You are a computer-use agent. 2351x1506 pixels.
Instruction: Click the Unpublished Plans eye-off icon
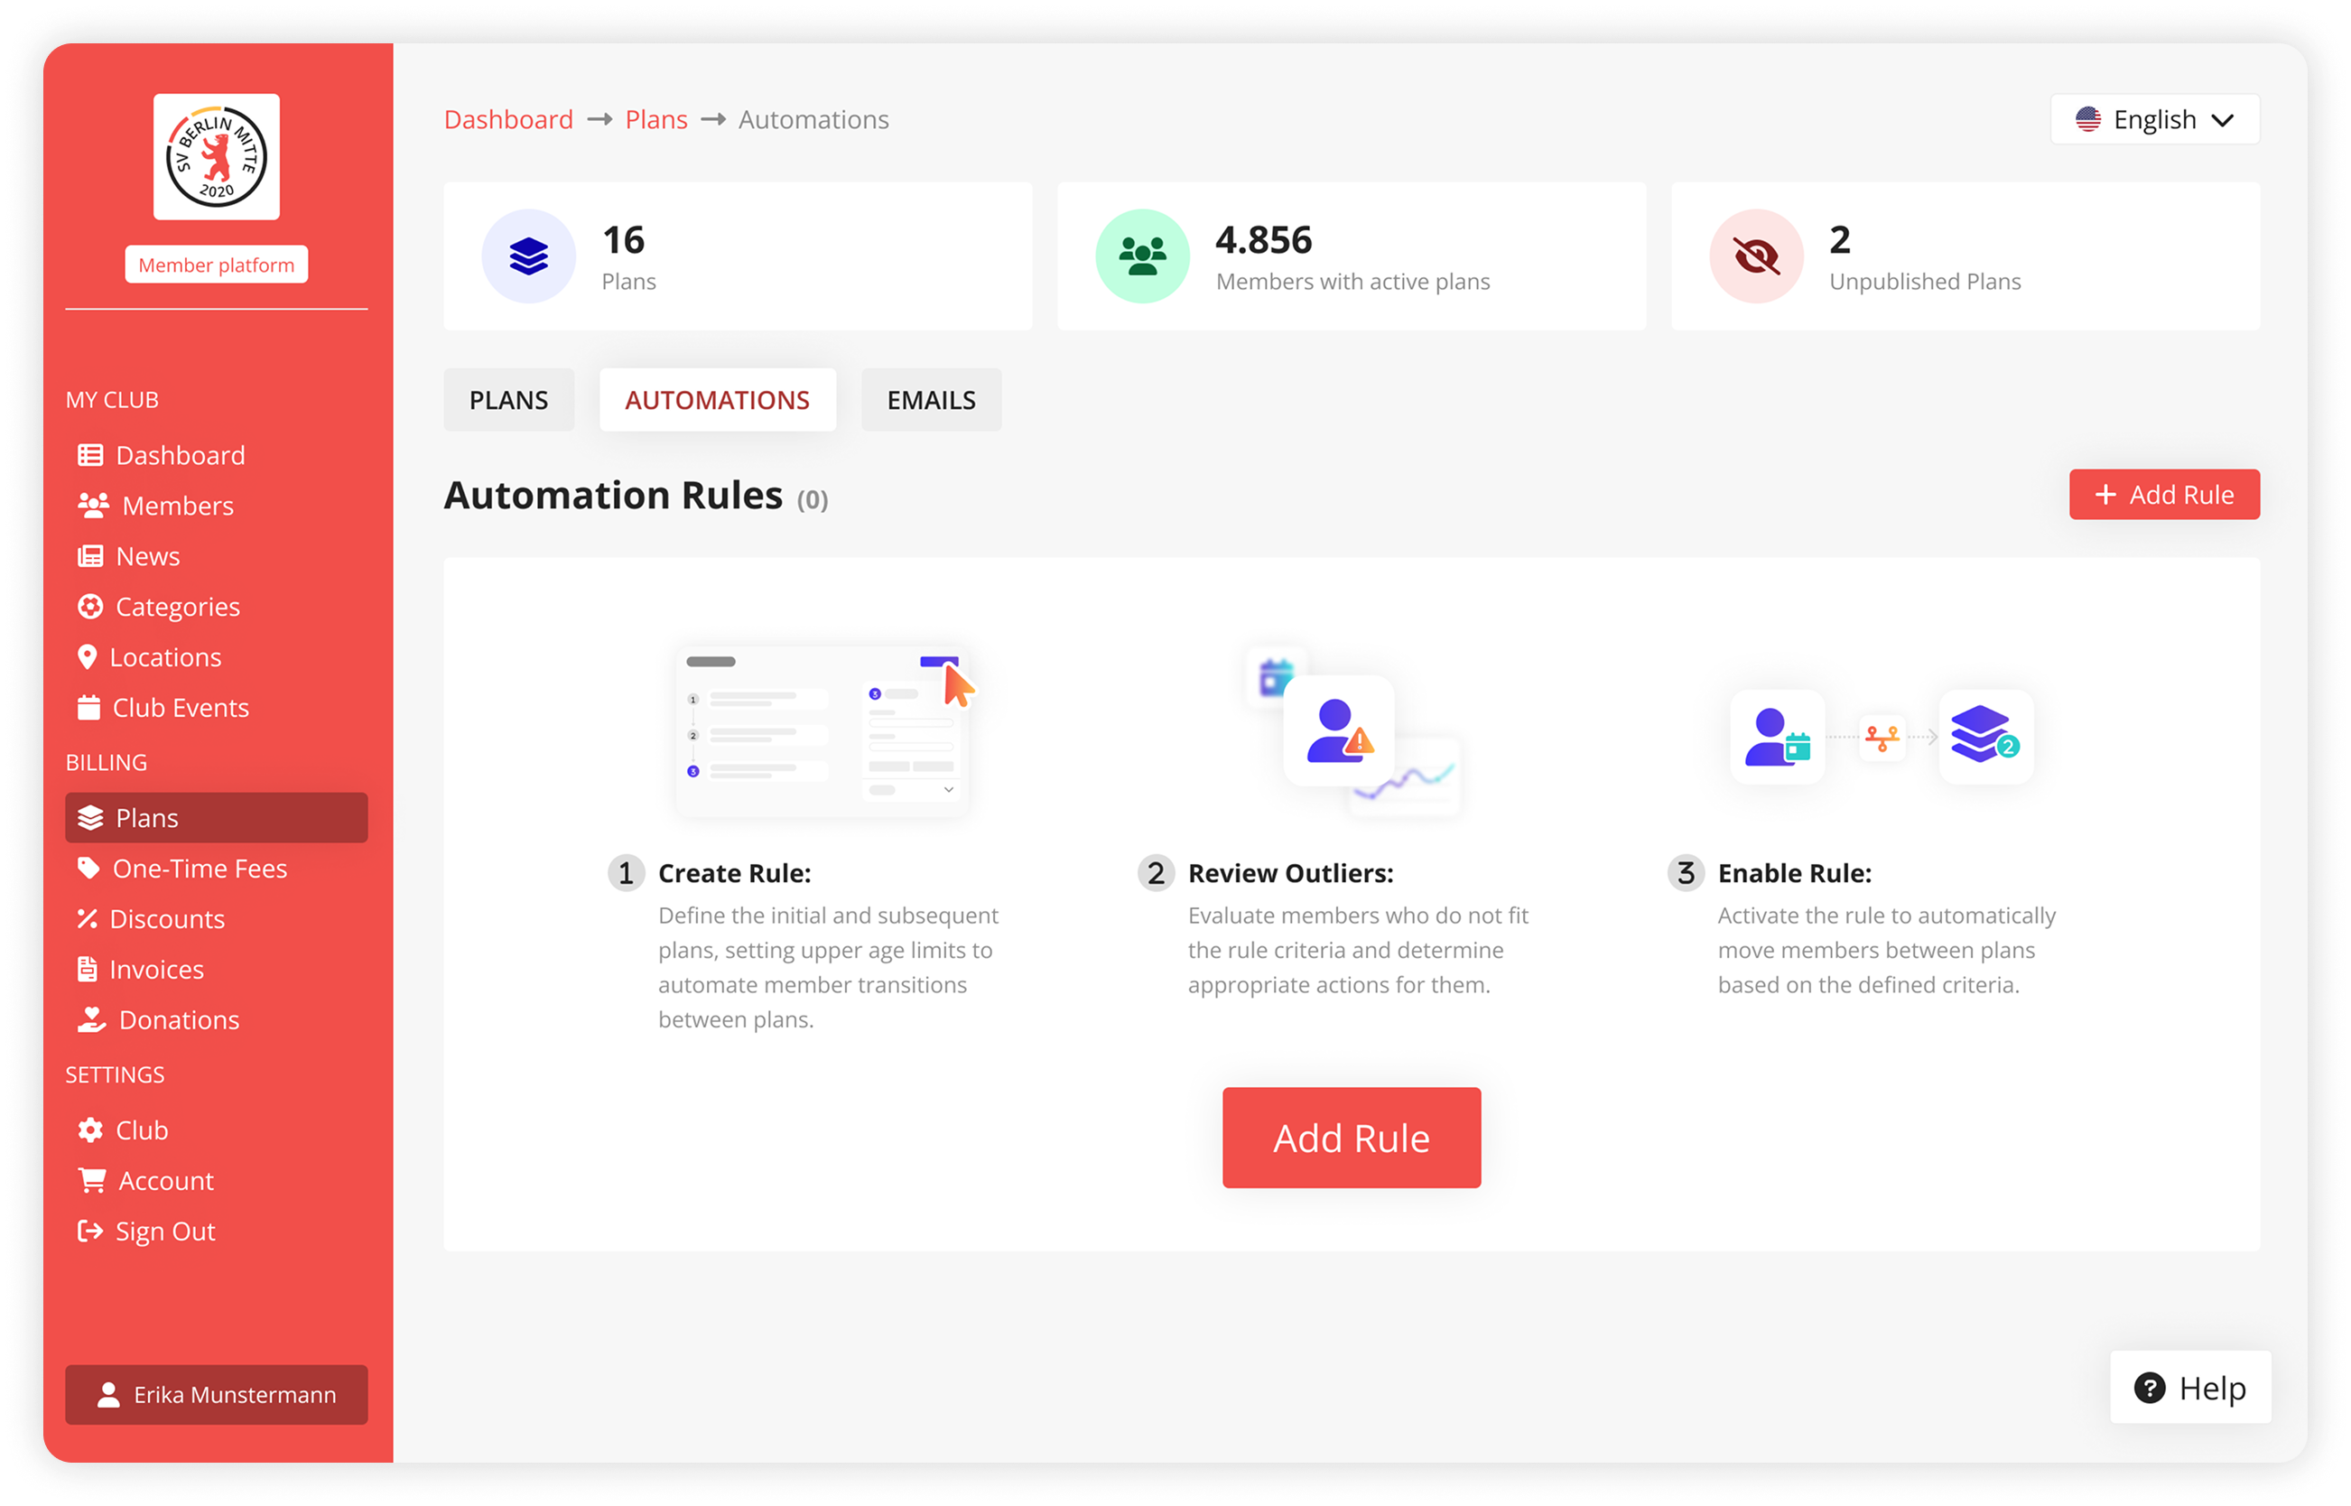1755,256
